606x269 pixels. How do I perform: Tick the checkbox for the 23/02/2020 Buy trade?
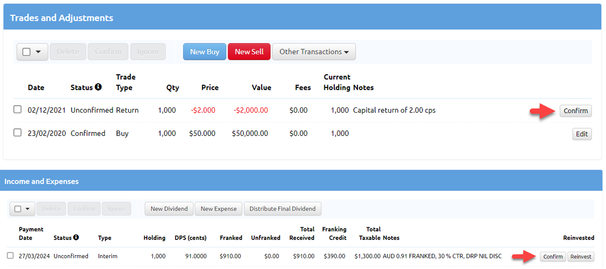pos(18,133)
